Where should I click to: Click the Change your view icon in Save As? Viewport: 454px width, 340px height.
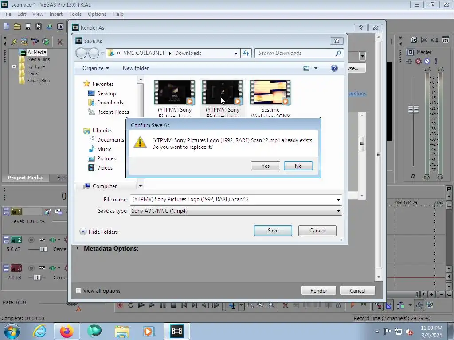point(306,68)
